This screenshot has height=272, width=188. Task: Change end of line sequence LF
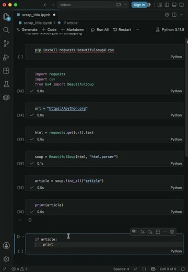pyautogui.click(x=135, y=269)
